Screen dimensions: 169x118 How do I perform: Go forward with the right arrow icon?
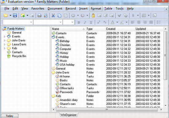click(82, 15)
